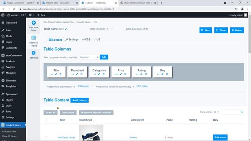Bookmark this page with star icon

click(236, 9)
